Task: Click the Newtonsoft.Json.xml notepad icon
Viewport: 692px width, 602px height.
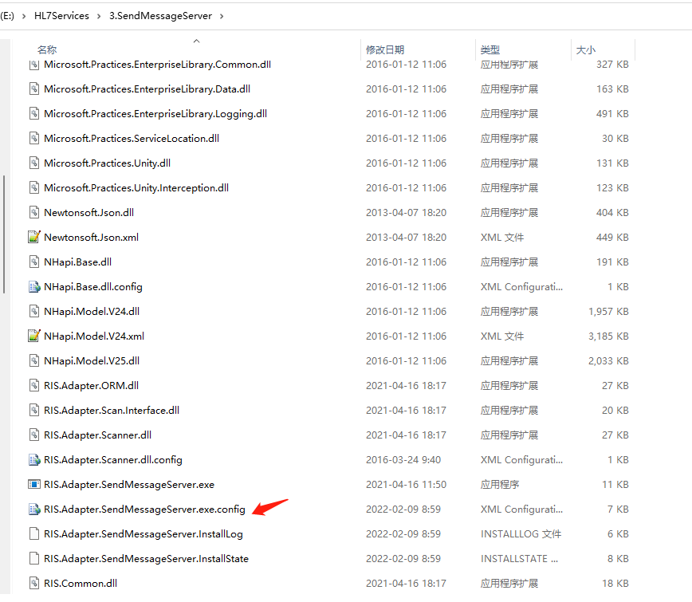Action: [x=34, y=237]
